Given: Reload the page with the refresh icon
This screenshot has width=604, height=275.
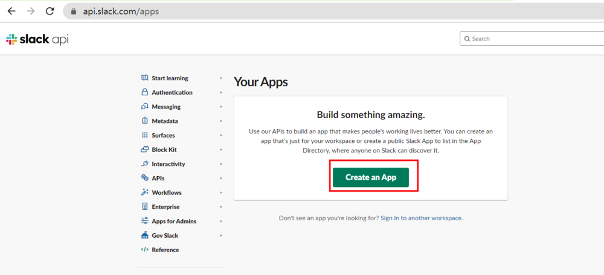Looking at the screenshot, I should pos(50,11).
